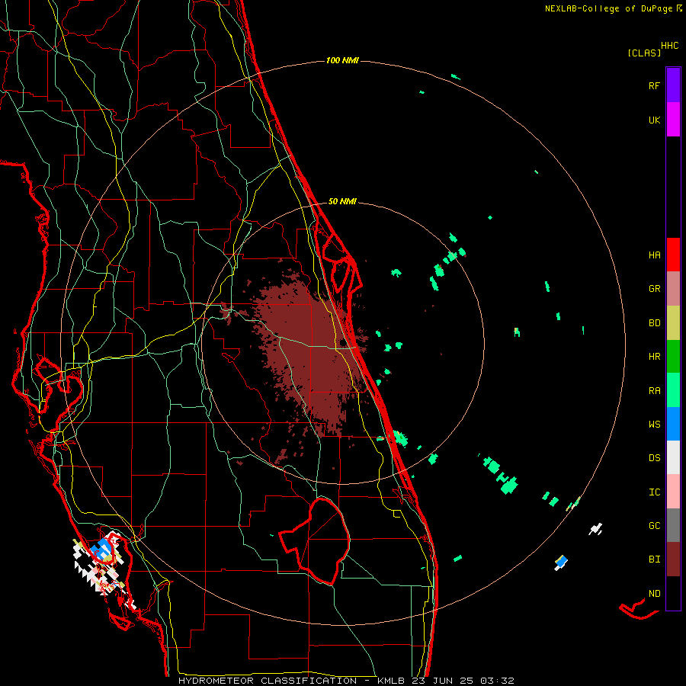Select the GC gray legend swatch

point(673,525)
